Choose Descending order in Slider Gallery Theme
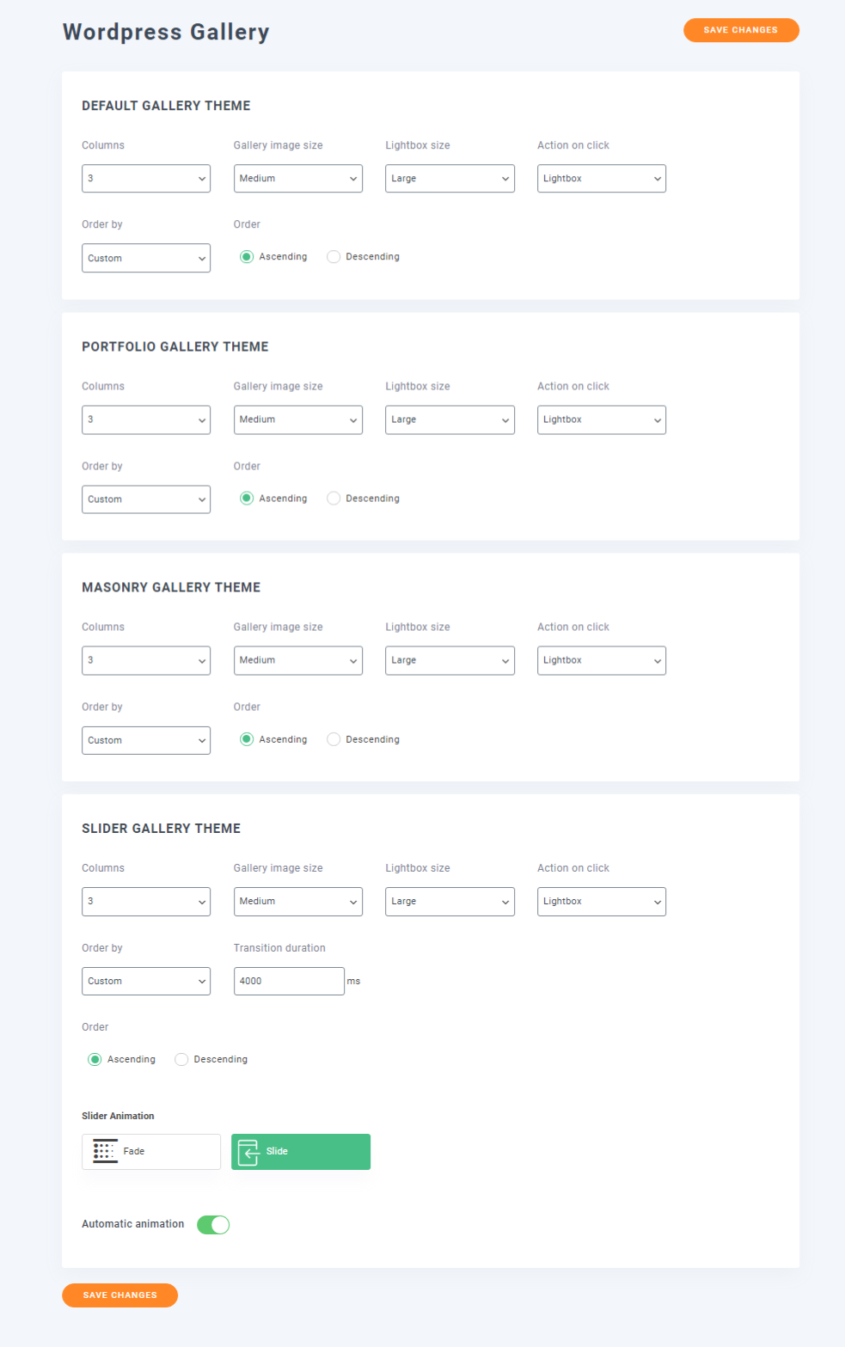Viewport: 845px width, 1347px height. 181,1059
